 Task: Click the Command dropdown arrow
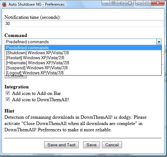click(x=159, y=42)
